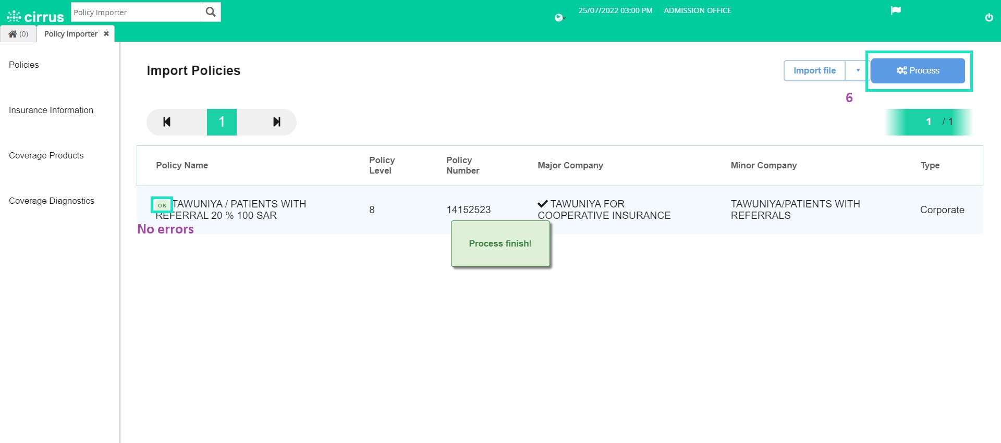The width and height of the screenshot is (1001, 443).
Task: Close the Policy Importer tab
Action: click(106, 33)
